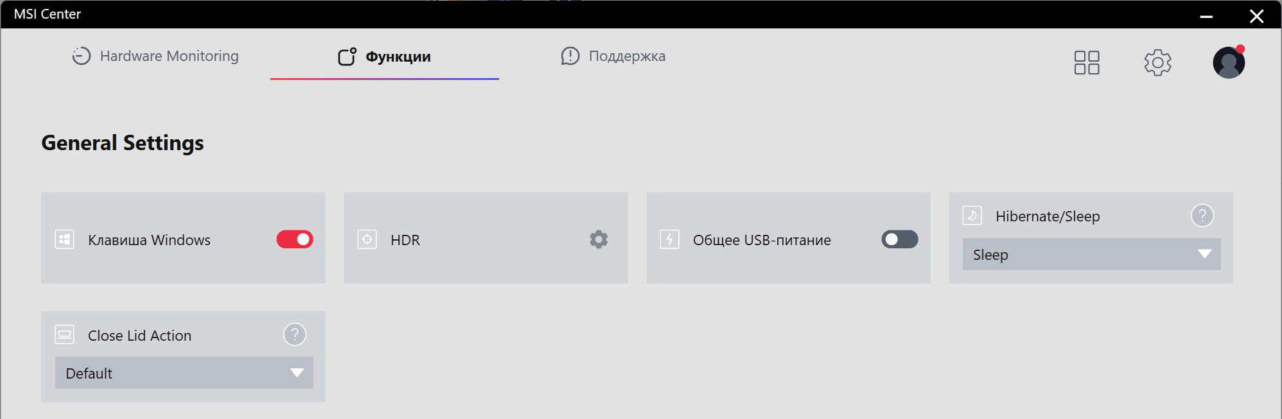Screen dimensions: 1282x419
Task: Minimize the MSI Center window
Action: coord(1206,15)
